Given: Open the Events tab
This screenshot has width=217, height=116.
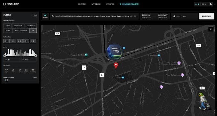Looking at the screenshot, I should tap(110, 4).
